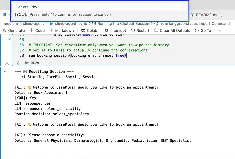Add a new Markdown cell
The image size is (235, 159).
[x=61, y=30]
